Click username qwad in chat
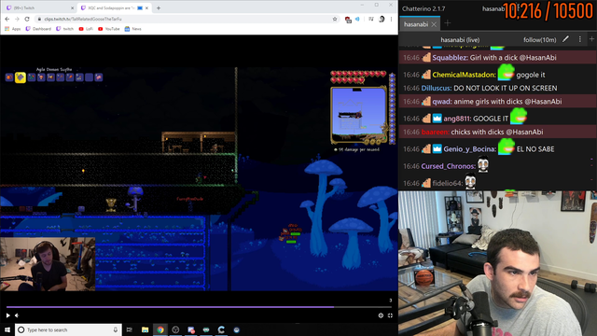This screenshot has width=597, height=336. click(x=441, y=102)
